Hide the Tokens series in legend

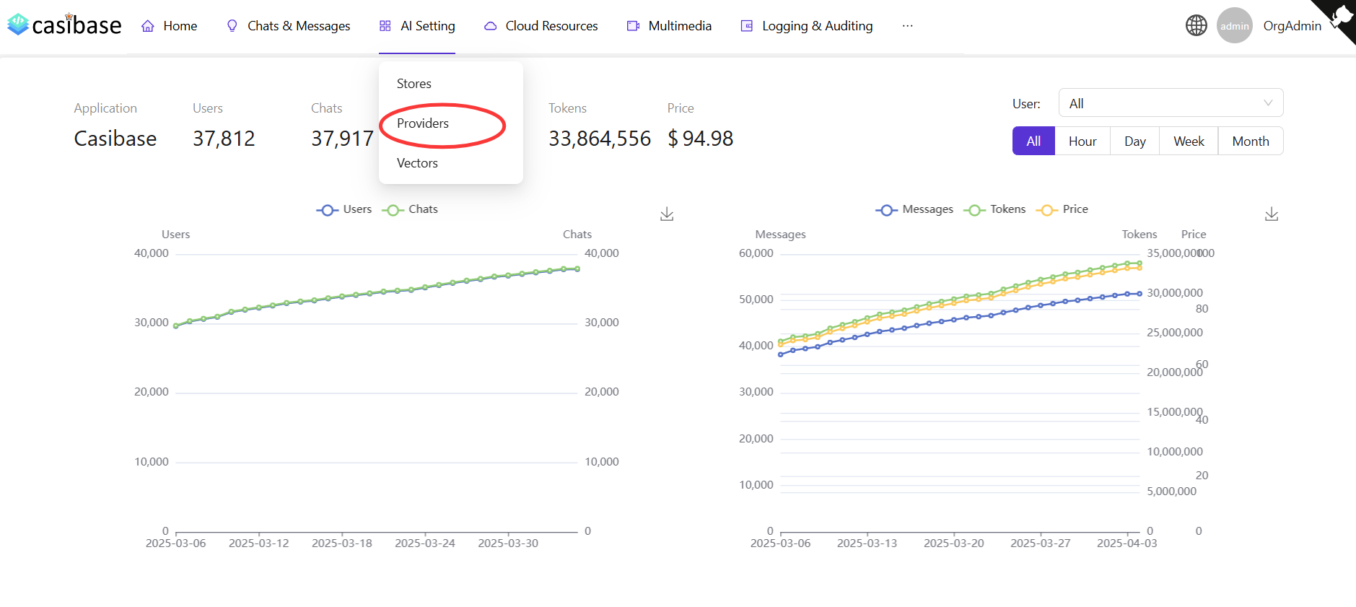(994, 209)
